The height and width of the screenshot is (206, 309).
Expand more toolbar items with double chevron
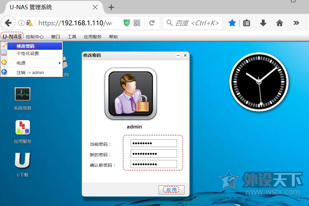(x=296, y=23)
